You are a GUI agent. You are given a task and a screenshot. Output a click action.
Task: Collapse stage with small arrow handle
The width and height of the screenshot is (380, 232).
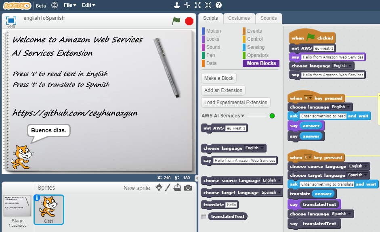tap(197, 178)
